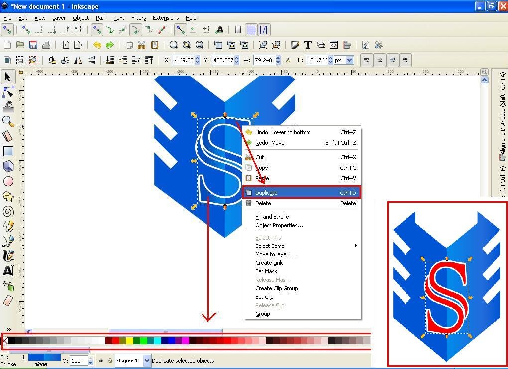Click the W width spinner arrows
The image size is (508, 369).
(x=278, y=60)
